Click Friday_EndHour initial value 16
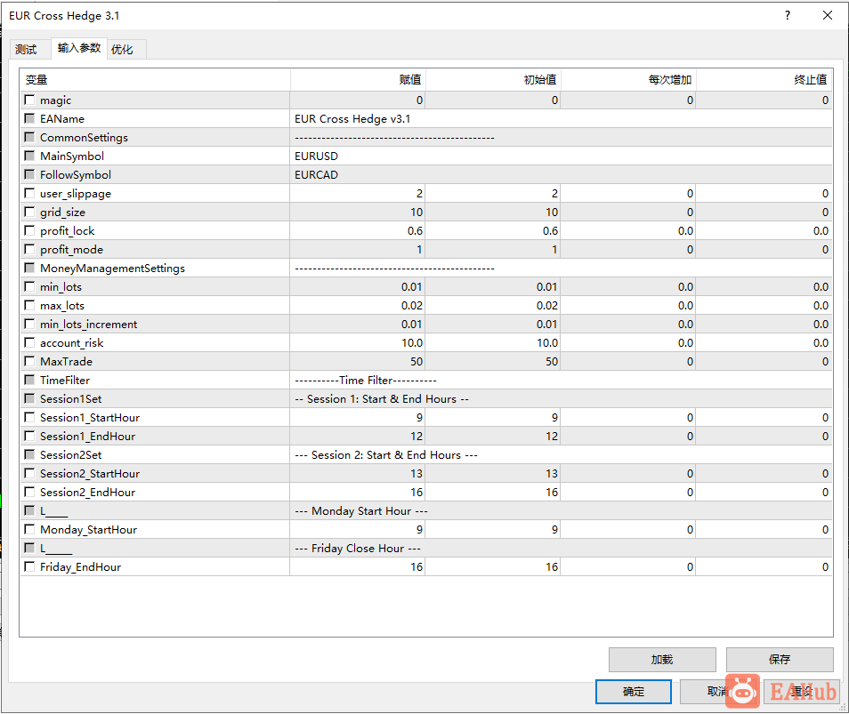The height and width of the screenshot is (714, 849). pyautogui.click(x=493, y=567)
